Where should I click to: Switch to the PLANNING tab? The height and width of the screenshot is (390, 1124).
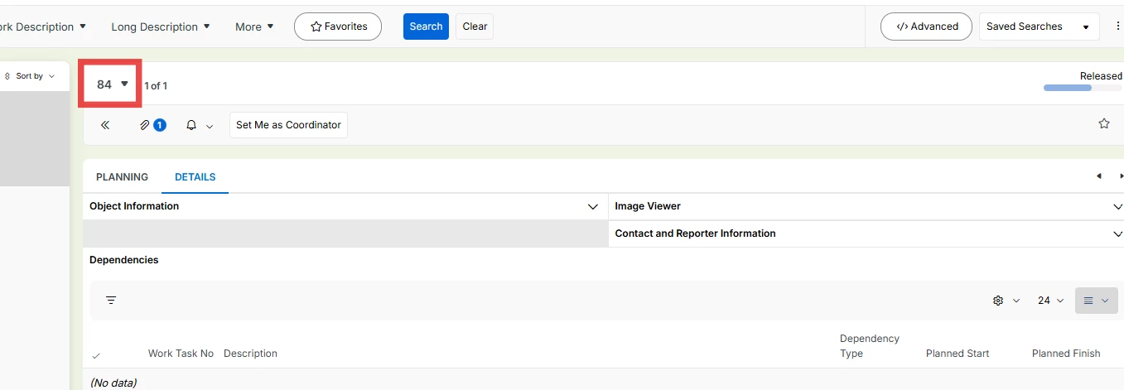click(x=122, y=177)
